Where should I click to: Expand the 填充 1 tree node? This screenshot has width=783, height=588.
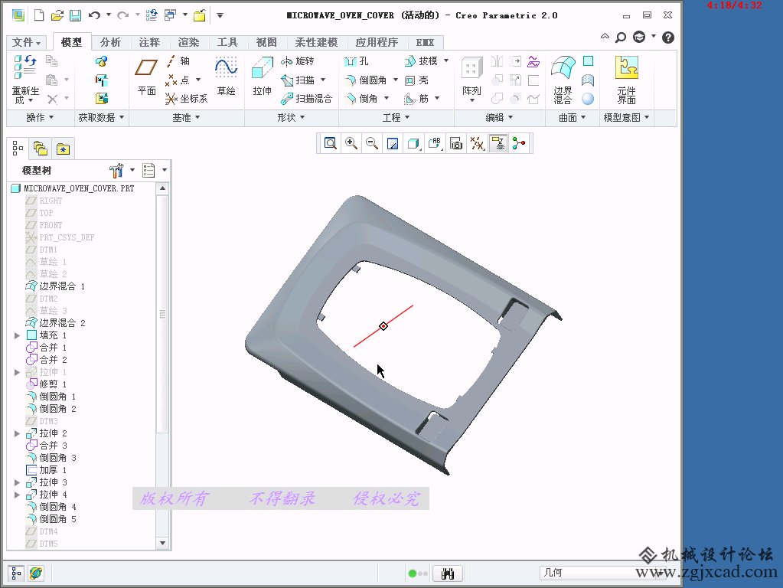[x=17, y=335]
